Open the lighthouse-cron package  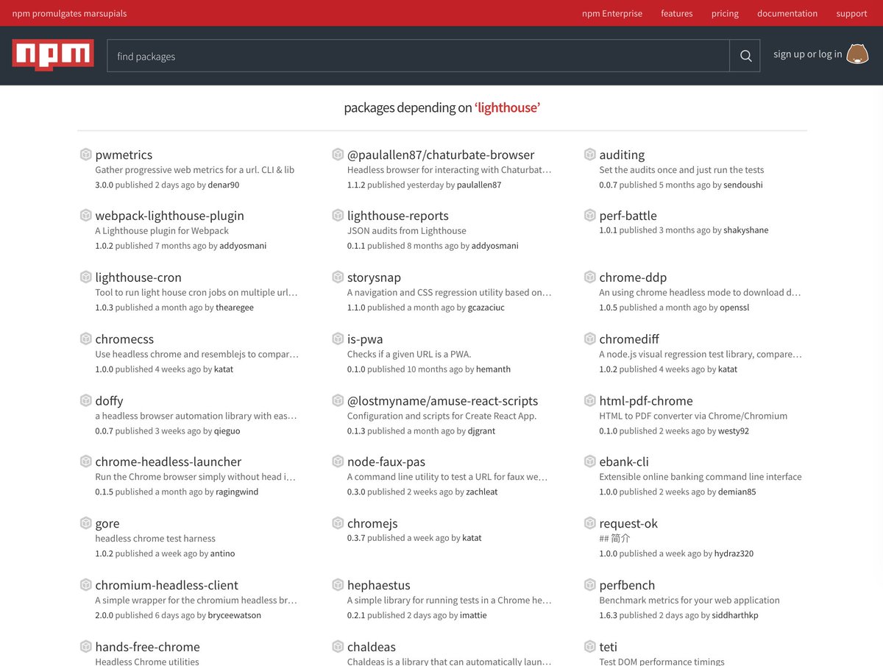138,277
